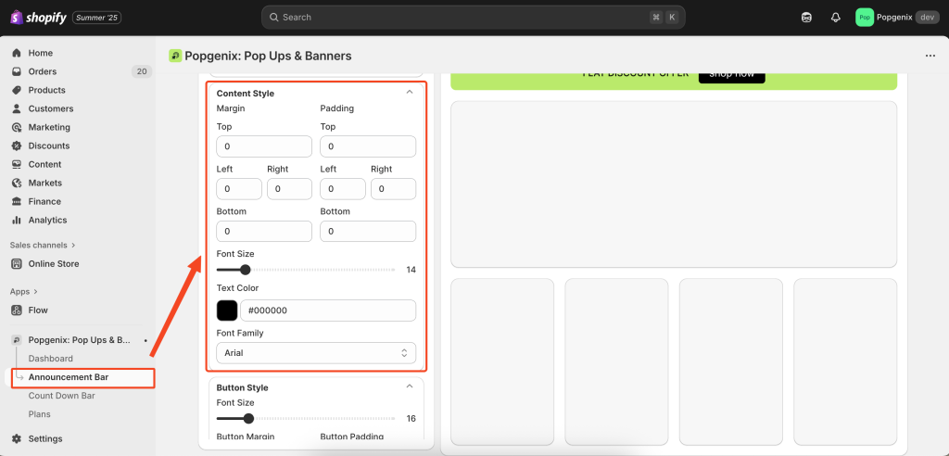Open the Count Down Bar page
The width and height of the screenshot is (949, 456).
click(x=62, y=396)
